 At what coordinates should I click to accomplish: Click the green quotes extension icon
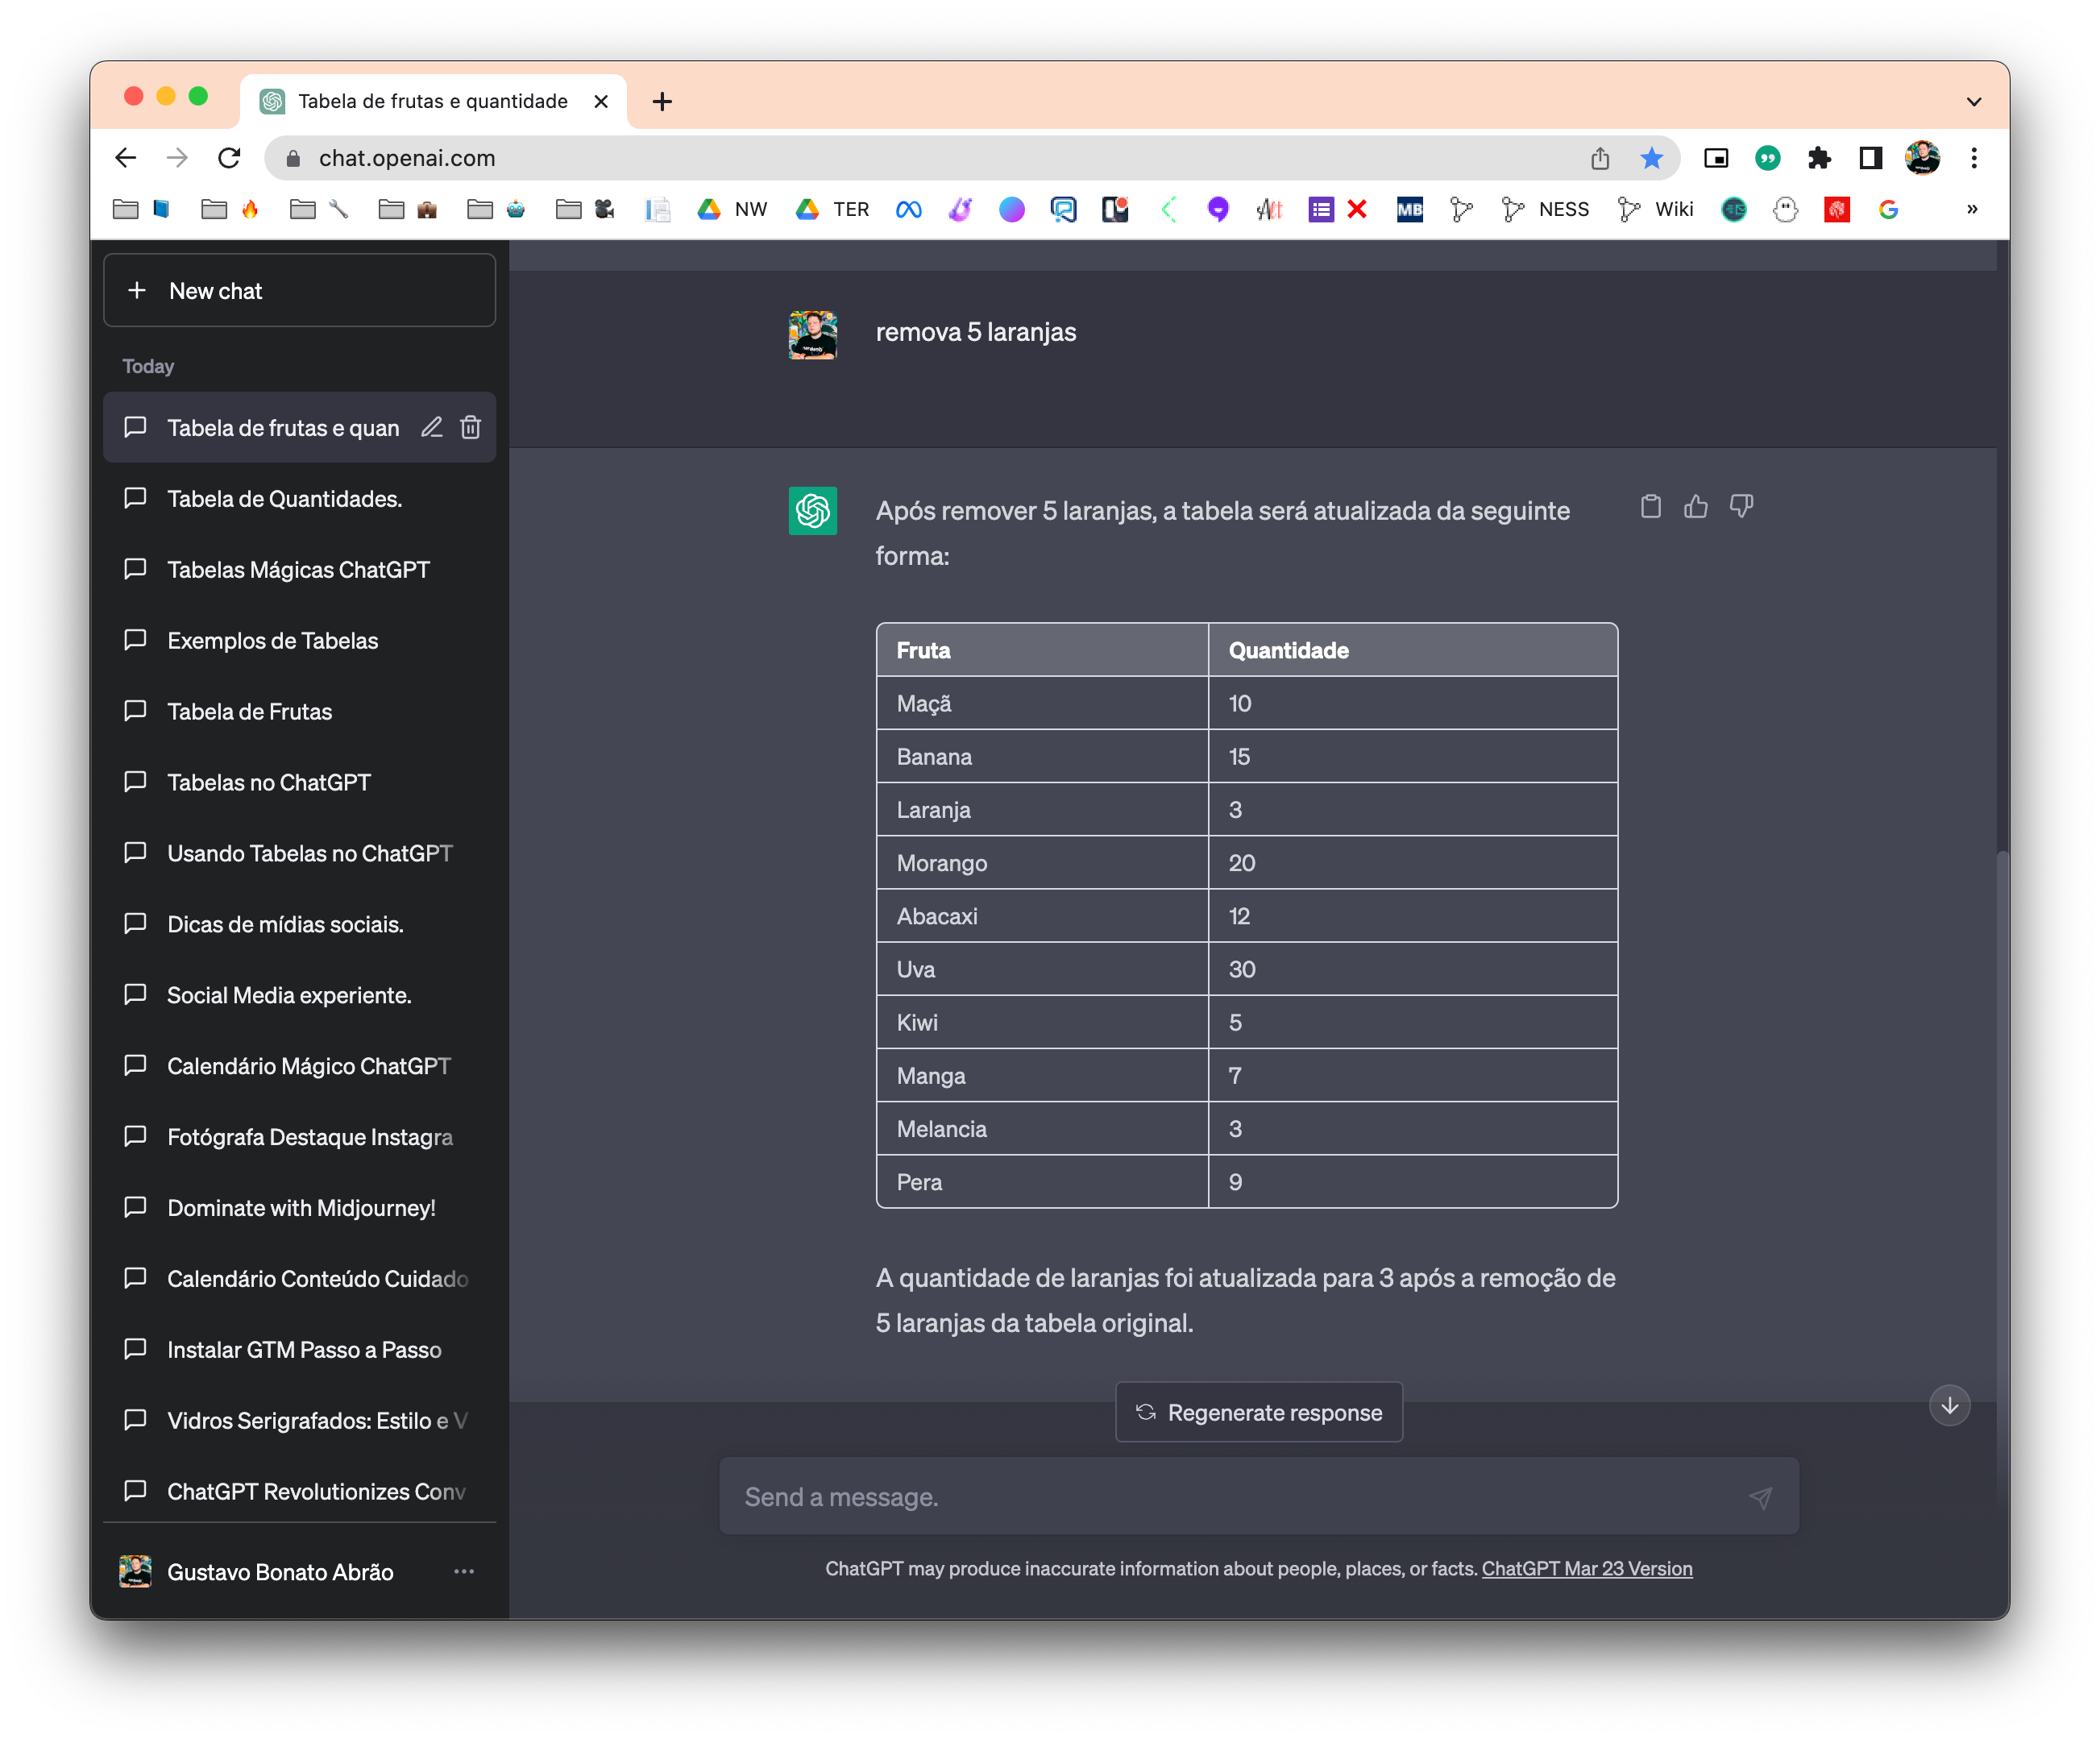[x=1768, y=158]
